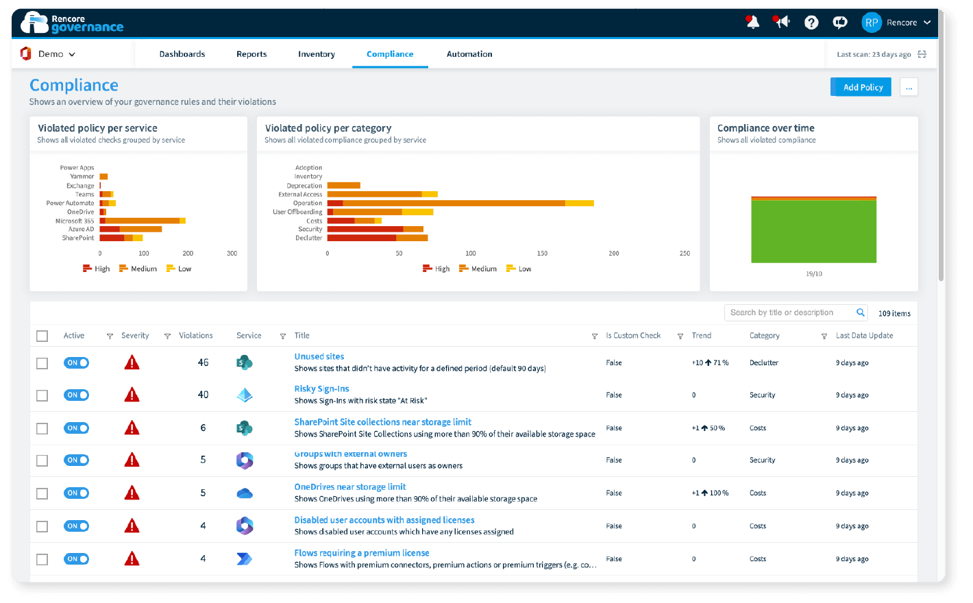The image size is (973, 603).
Task: Click the announcements megaphone icon
Action: (x=781, y=22)
